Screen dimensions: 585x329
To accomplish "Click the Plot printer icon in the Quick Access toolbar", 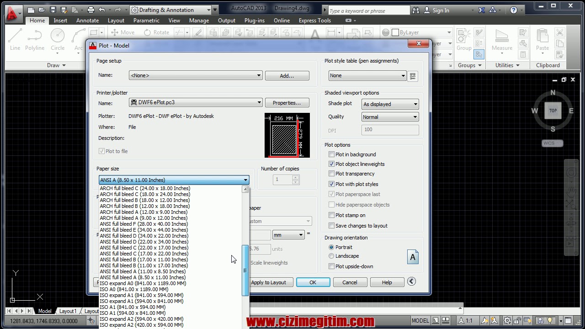I will [90, 10].
